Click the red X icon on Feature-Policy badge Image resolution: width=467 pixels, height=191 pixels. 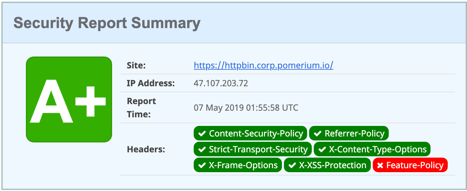click(x=380, y=165)
